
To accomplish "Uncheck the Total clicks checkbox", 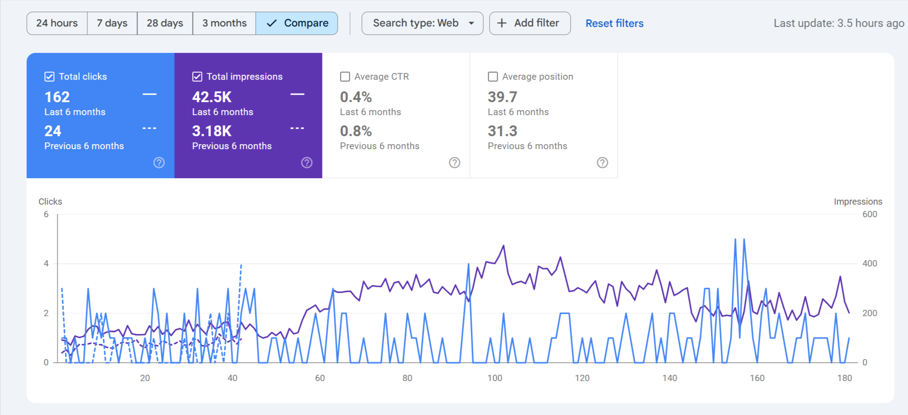I will point(49,77).
